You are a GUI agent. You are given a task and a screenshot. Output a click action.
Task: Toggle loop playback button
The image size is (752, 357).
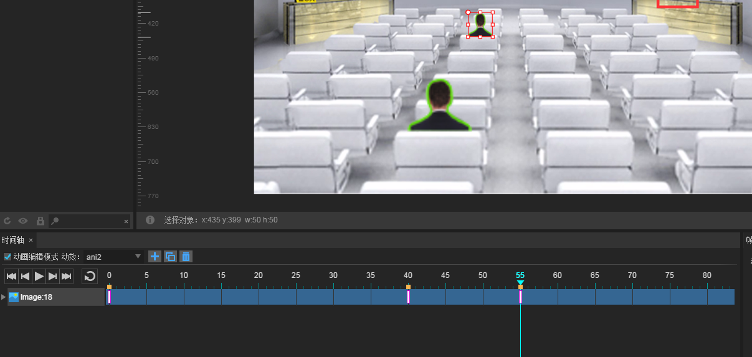(x=90, y=276)
